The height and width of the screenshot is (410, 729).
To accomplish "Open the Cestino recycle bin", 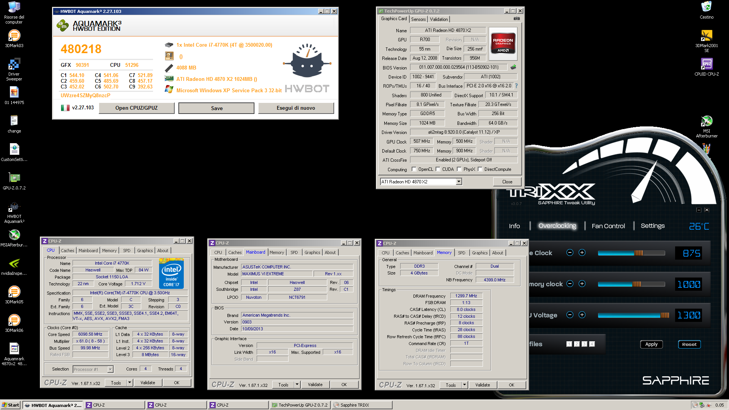I will pos(707,10).
